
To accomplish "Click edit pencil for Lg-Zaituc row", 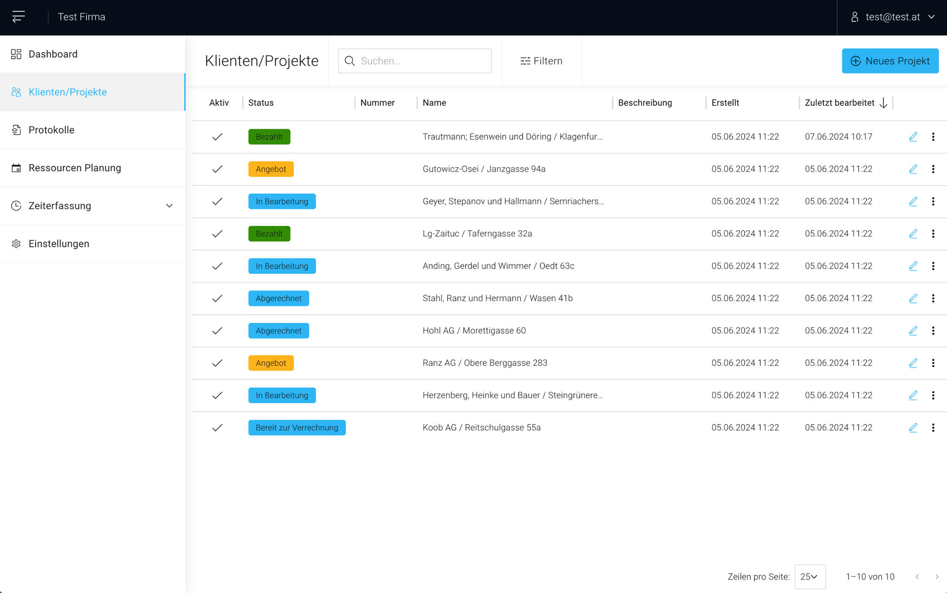I will click(913, 234).
